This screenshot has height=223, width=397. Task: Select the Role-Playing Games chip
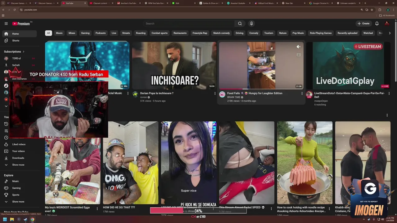pos(321,33)
